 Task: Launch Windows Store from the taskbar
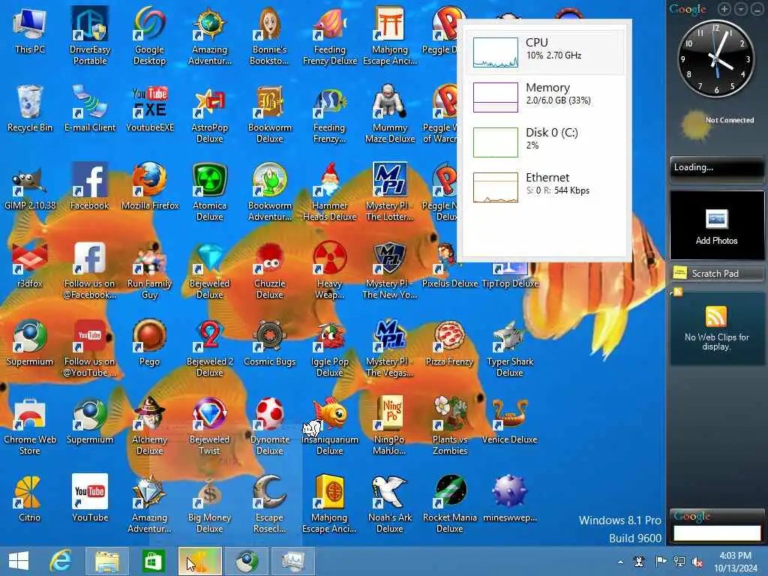click(153, 561)
